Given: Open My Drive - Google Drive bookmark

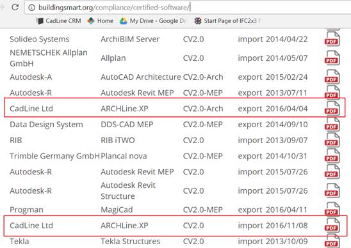Looking at the screenshot, I should [153, 21].
